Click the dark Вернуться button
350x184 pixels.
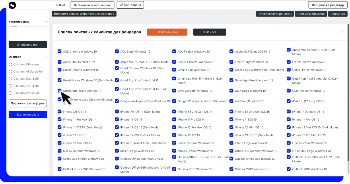[x=338, y=14]
